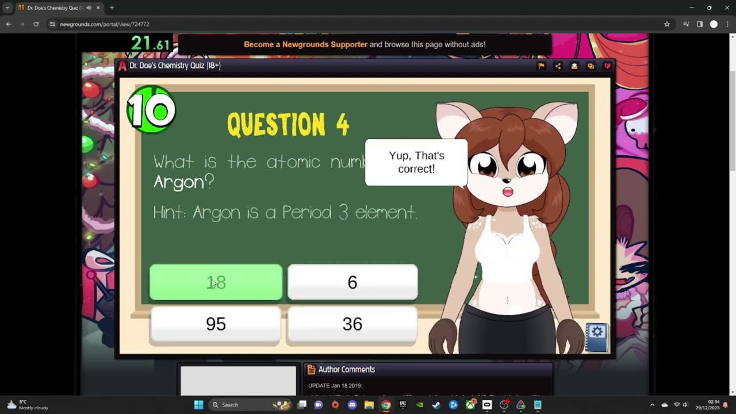Mute the tab via speaker icon
This screenshot has width=736, height=414.
click(x=89, y=8)
